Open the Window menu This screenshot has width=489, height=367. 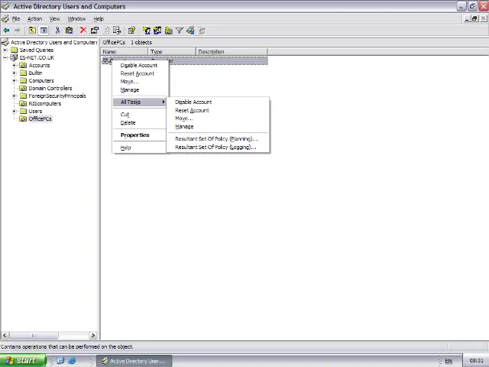tap(76, 19)
